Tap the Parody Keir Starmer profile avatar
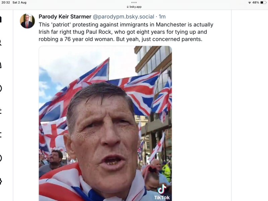The width and height of the screenshot is (268, 201). [x=27, y=21]
